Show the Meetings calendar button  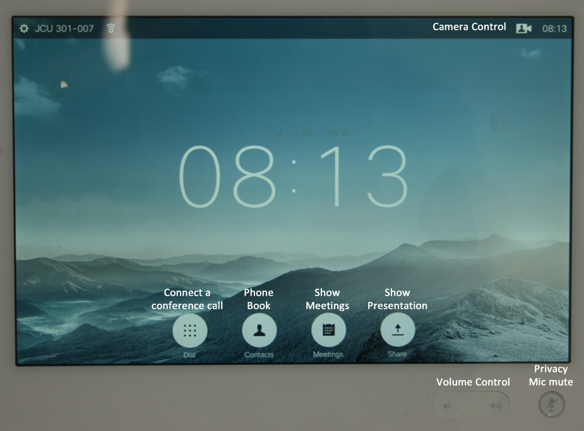328,330
